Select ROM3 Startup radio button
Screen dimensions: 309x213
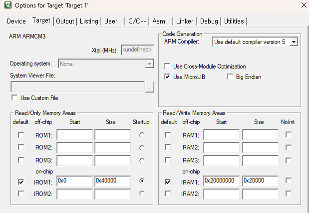142,161
